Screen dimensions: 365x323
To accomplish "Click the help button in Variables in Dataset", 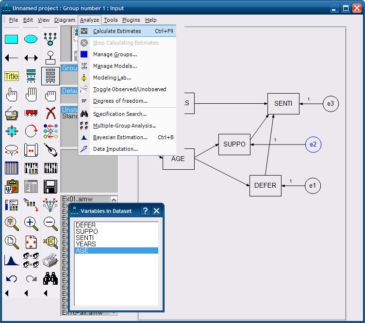I will [x=145, y=211].
